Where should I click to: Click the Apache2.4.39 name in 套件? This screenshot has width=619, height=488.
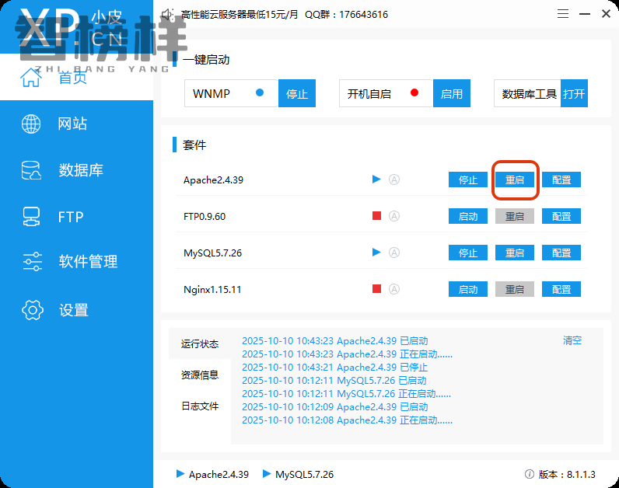[213, 180]
